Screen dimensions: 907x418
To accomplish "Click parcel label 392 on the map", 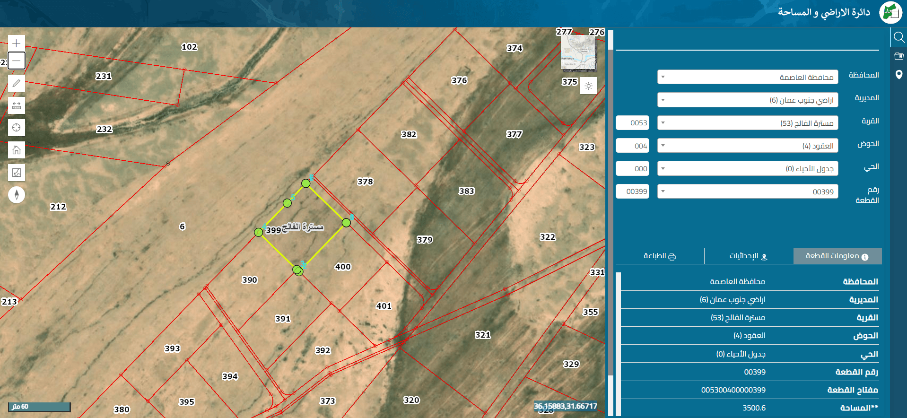I will pyautogui.click(x=323, y=350).
